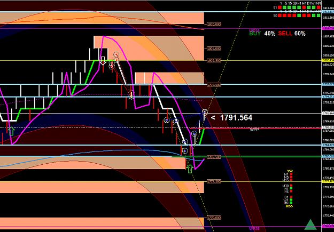Screen dimensions: 334x232
Task: Click the H4 red indicator in the lower panel
Action: pos(291,191)
